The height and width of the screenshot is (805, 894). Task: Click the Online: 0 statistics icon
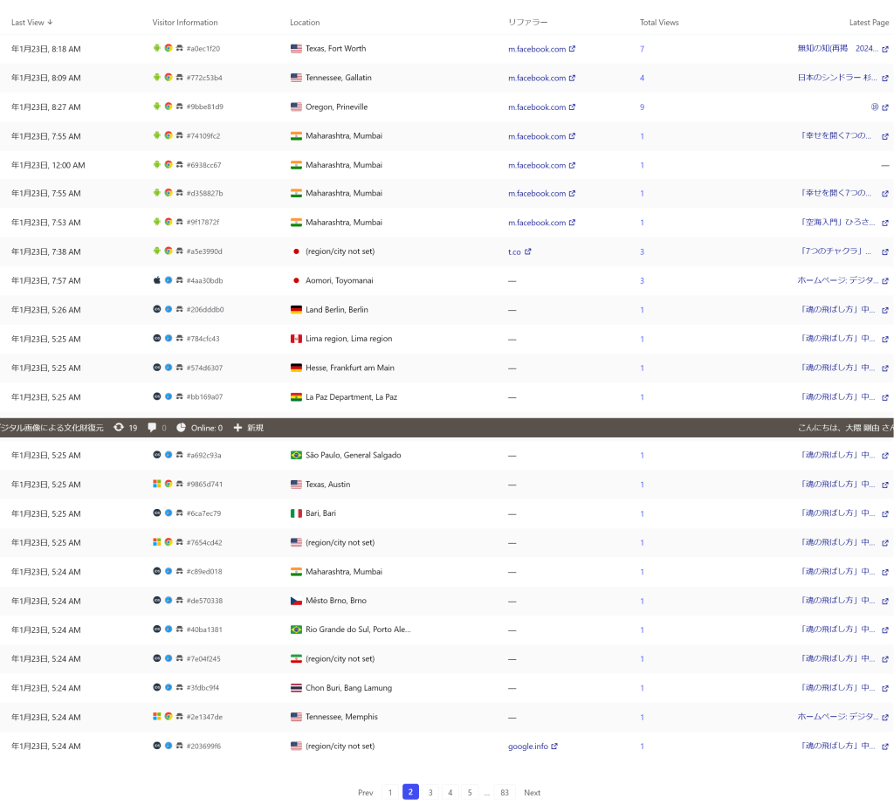(x=181, y=428)
